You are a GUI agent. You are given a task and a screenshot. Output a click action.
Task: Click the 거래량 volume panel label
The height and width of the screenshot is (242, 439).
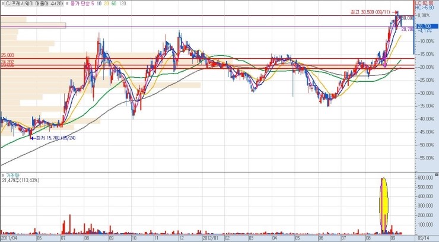click(11, 176)
